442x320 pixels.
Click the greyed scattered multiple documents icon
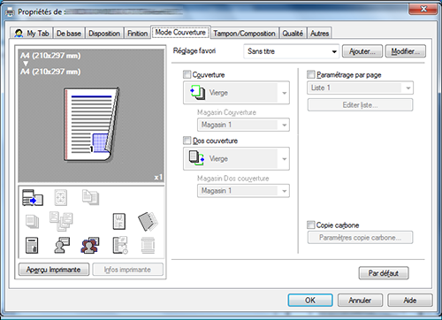click(61, 221)
